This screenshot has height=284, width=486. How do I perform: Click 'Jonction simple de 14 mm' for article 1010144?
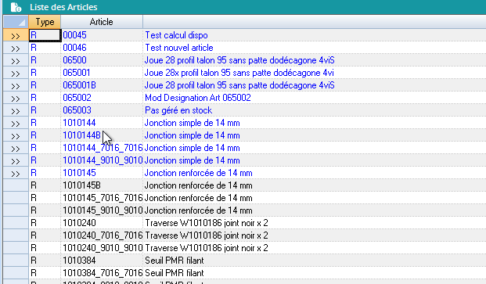[x=193, y=123]
